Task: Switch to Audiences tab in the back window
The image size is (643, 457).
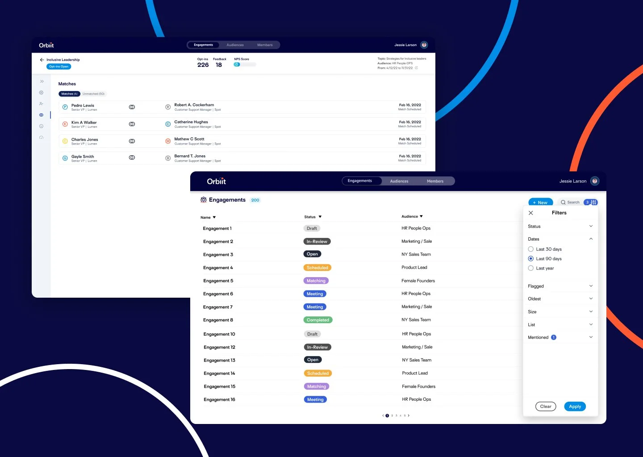Action: [235, 45]
